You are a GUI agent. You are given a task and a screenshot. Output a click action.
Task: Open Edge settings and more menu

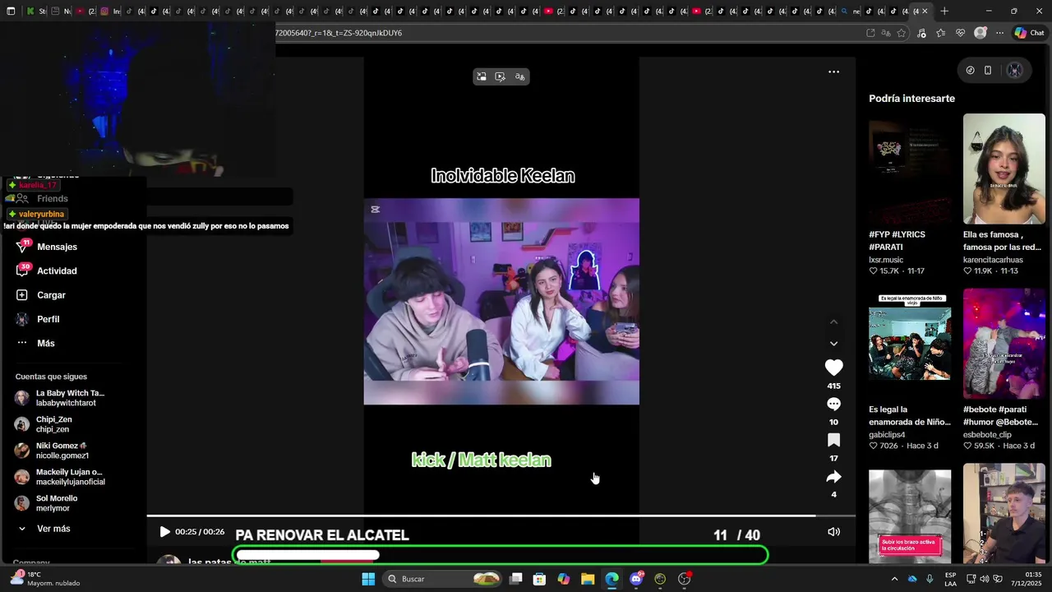pos(999,33)
